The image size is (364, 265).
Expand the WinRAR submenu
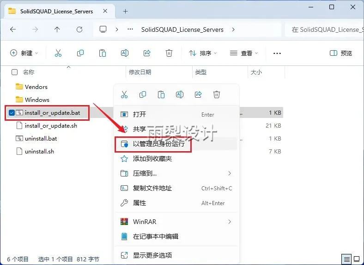click(x=230, y=222)
